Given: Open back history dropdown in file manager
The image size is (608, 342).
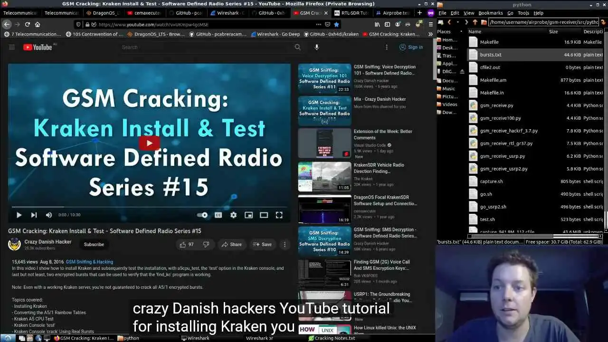Looking at the screenshot, I should (457, 22).
